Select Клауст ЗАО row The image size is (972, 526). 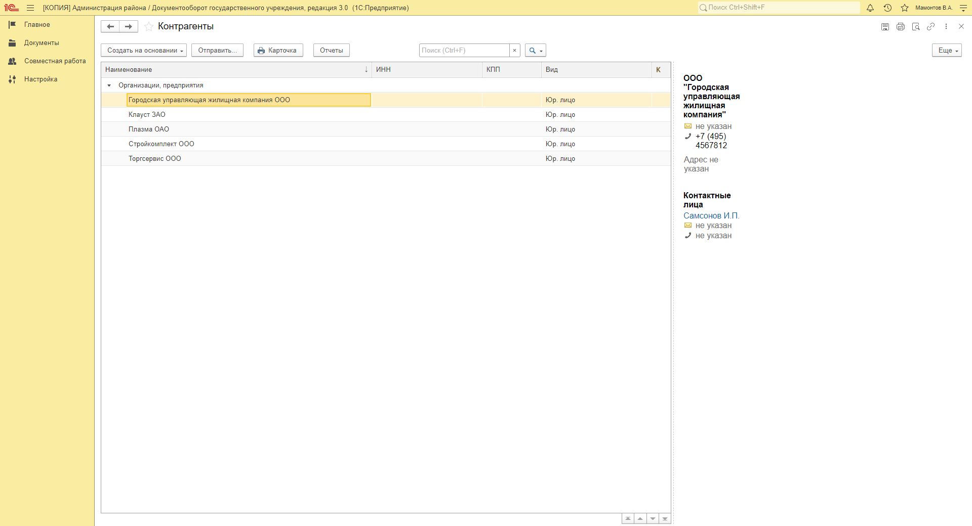click(386, 115)
